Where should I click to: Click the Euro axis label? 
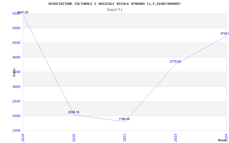click(14, 73)
